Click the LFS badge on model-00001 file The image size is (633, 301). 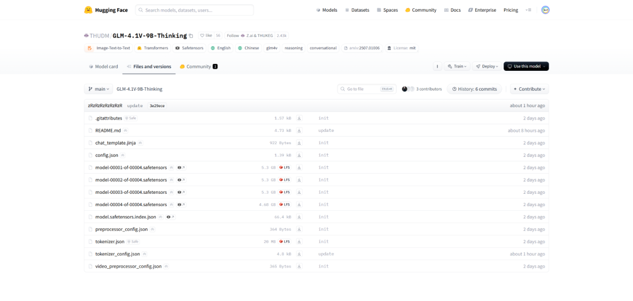click(285, 167)
